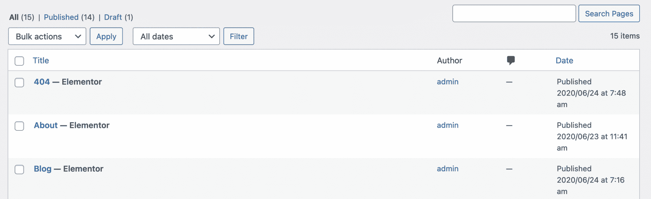Show all 15 pages
The image size is (651, 199).
tap(14, 17)
